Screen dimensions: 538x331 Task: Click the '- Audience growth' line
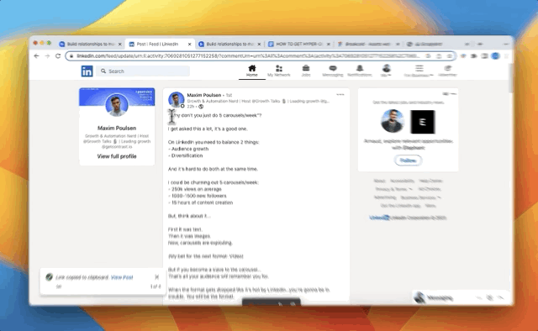[x=188, y=149]
